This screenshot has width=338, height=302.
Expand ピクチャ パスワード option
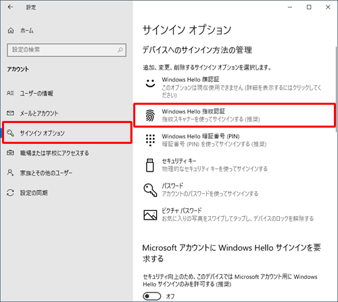pyautogui.click(x=235, y=215)
